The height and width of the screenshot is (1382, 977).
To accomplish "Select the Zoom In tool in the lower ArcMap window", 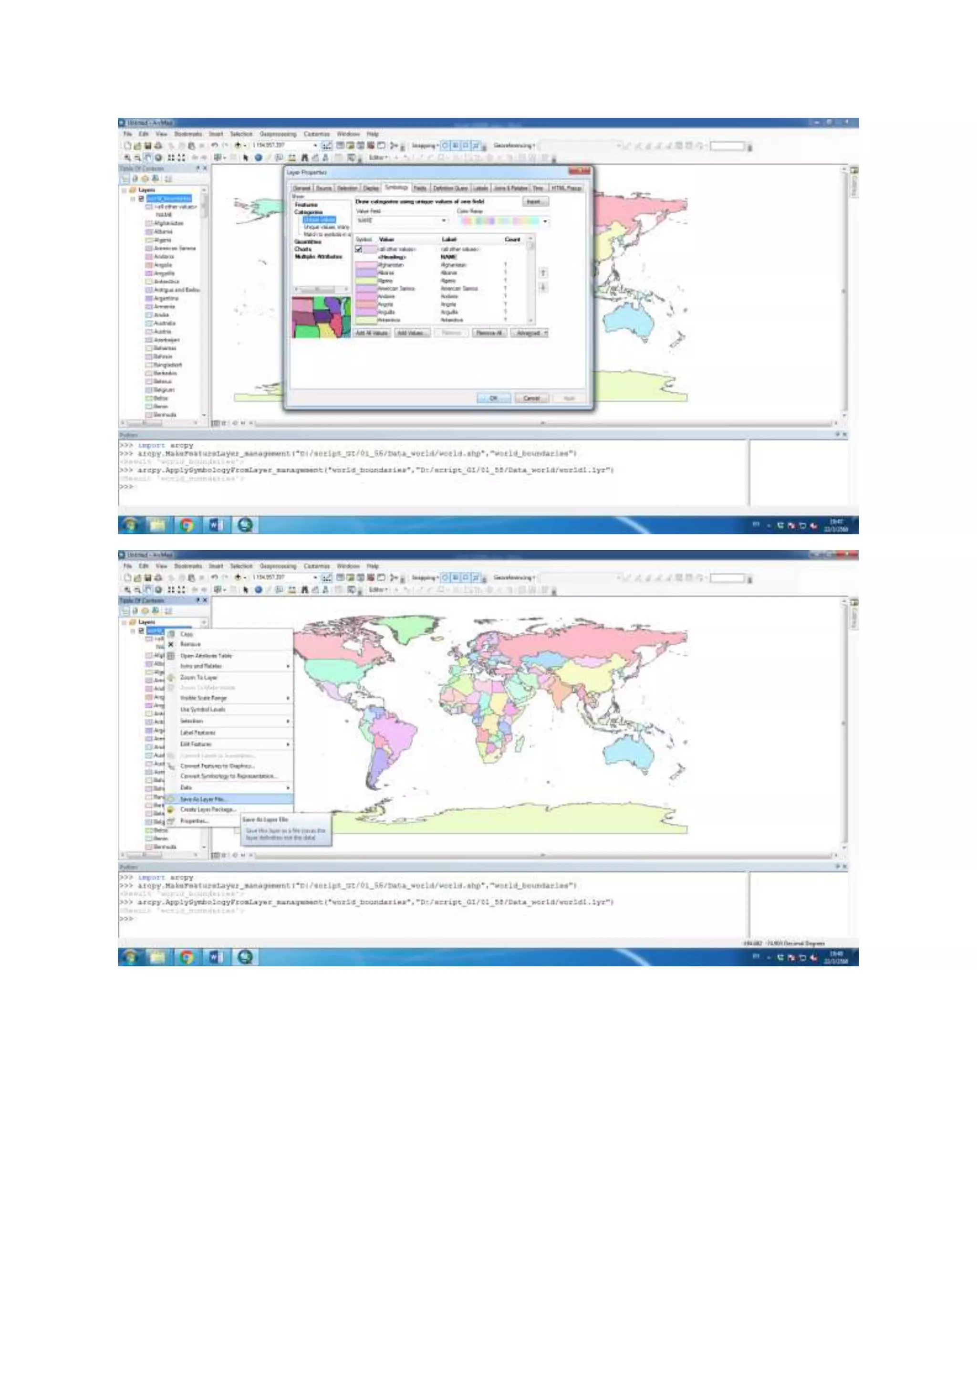I will (127, 590).
